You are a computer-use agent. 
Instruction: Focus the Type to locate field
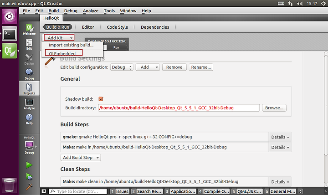[x=78, y=191]
